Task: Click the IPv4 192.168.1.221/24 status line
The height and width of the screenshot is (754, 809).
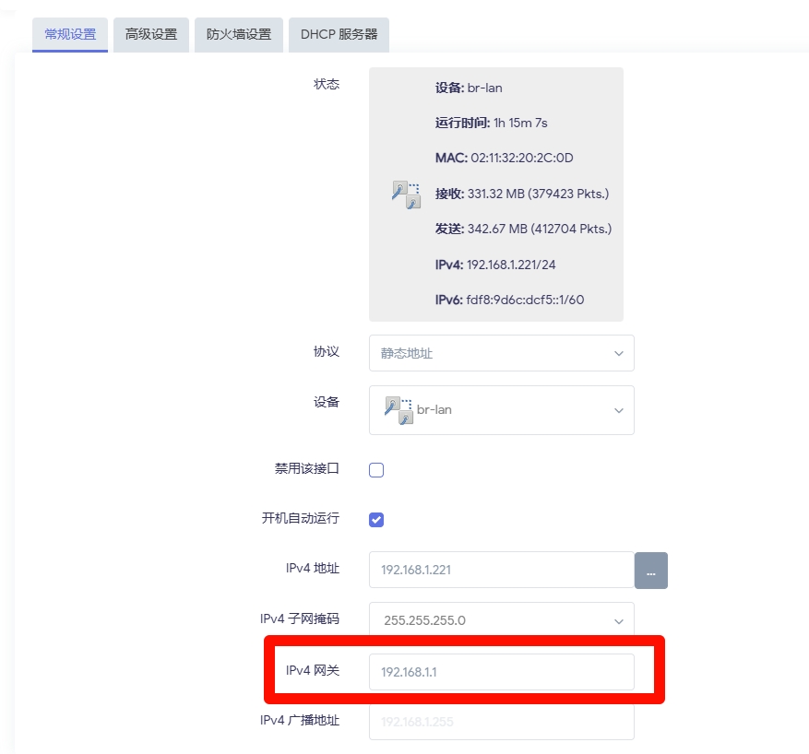Action: [x=495, y=265]
